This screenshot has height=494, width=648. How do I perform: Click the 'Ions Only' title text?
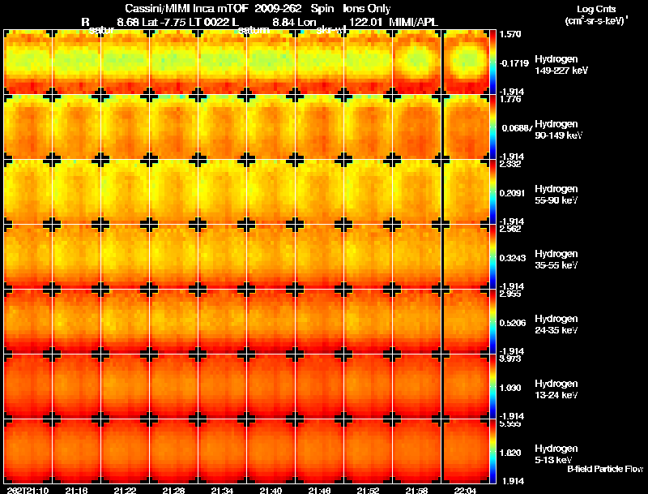click(x=367, y=8)
